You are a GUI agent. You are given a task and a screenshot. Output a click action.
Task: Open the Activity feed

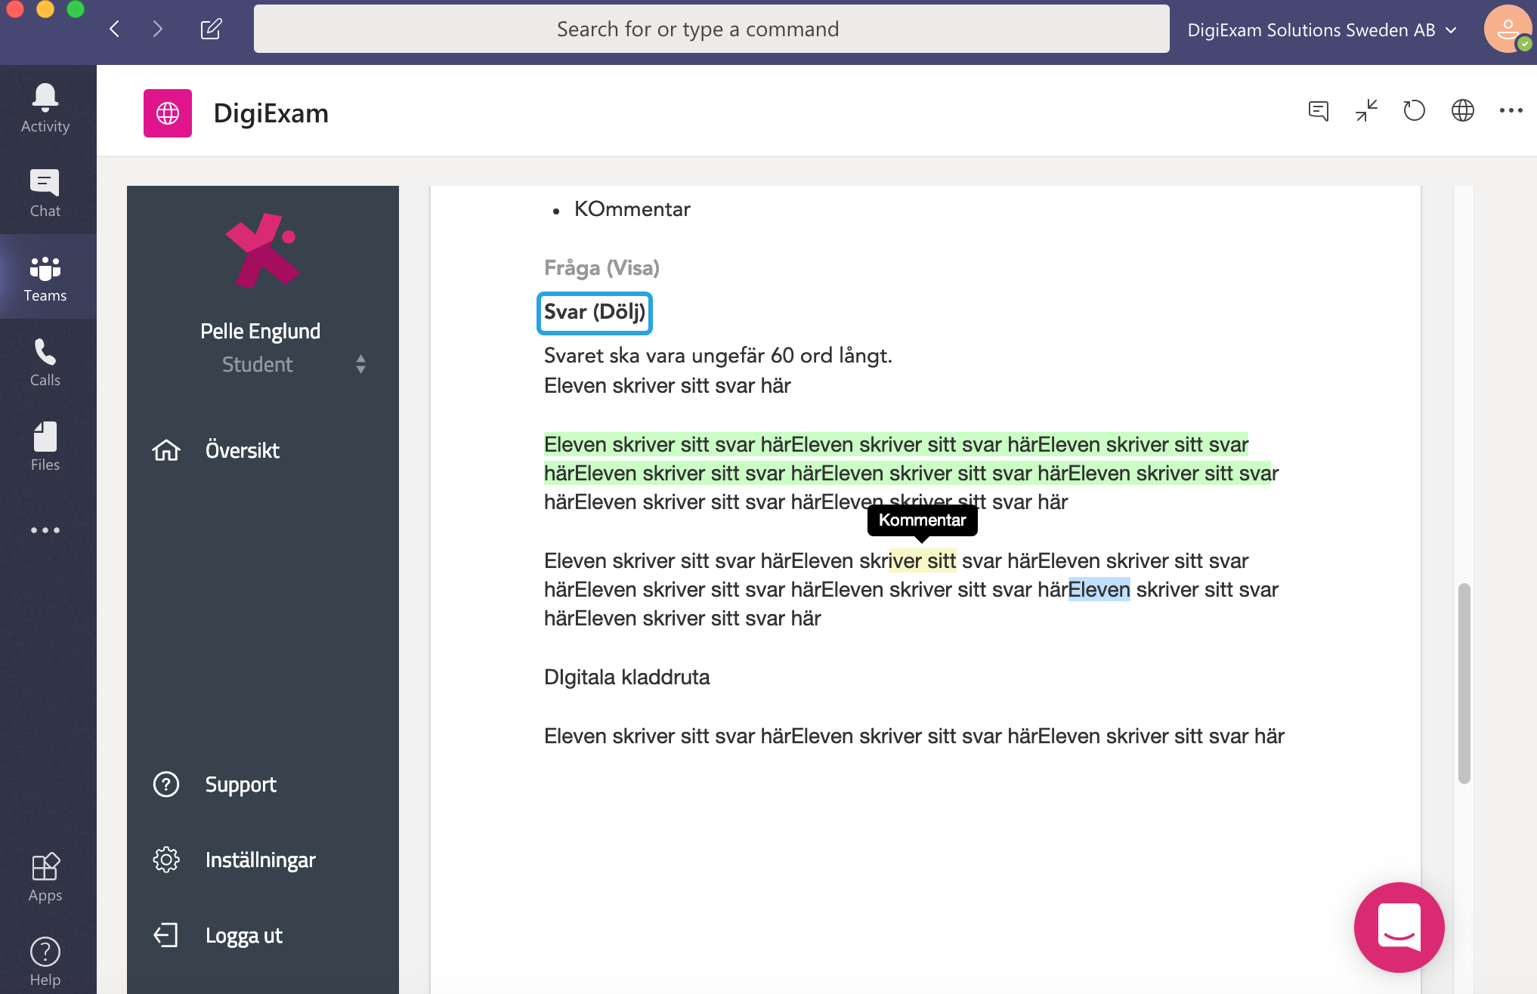point(45,106)
